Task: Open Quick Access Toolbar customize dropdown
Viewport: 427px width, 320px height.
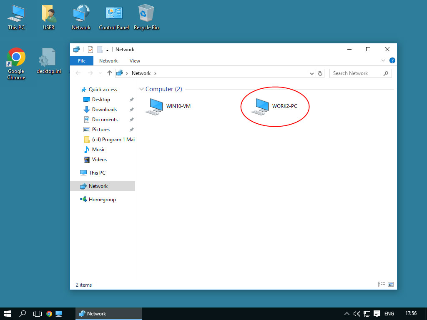Action: [x=107, y=50]
